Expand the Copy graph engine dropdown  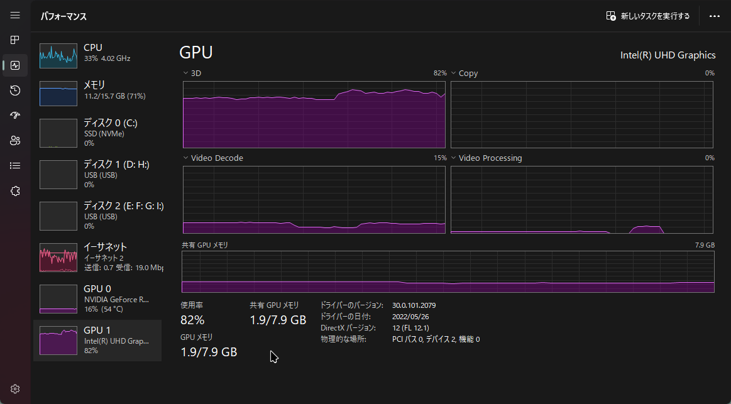pyautogui.click(x=454, y=74)
